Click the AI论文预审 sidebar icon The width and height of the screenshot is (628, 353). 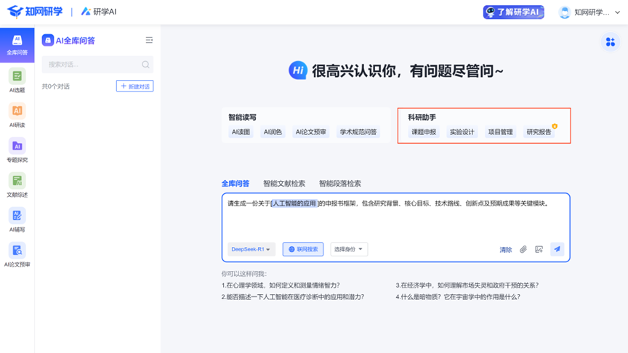[17, 253]
